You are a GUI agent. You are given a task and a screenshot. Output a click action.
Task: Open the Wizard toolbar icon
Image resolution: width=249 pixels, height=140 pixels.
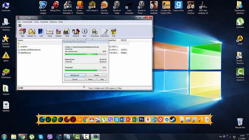(x=76, y=33)
